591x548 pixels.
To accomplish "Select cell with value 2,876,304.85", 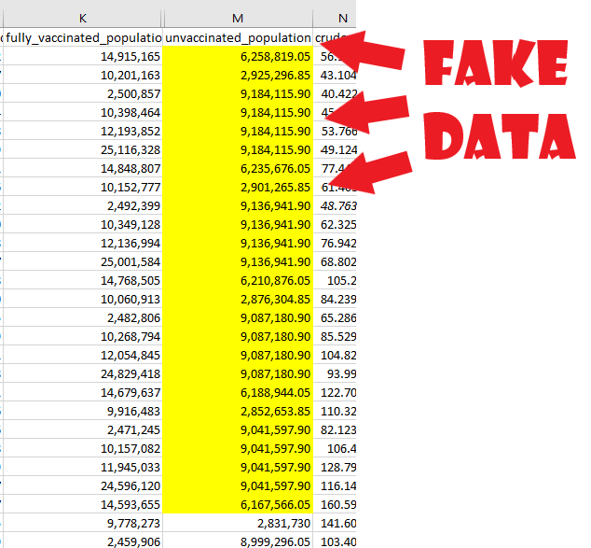I will click(x=238, y=299).
